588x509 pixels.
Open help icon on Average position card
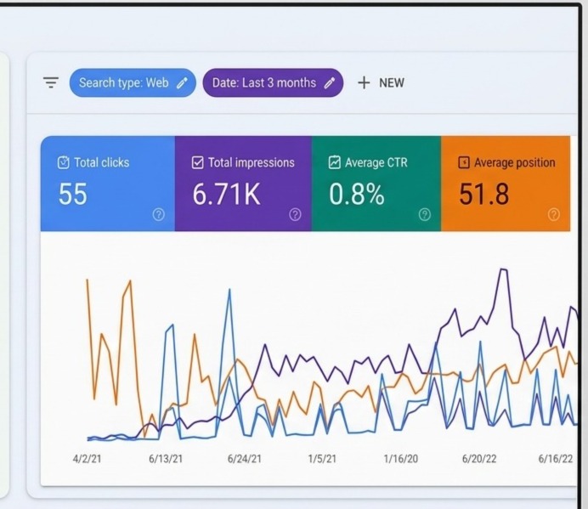tap(554, 214)
